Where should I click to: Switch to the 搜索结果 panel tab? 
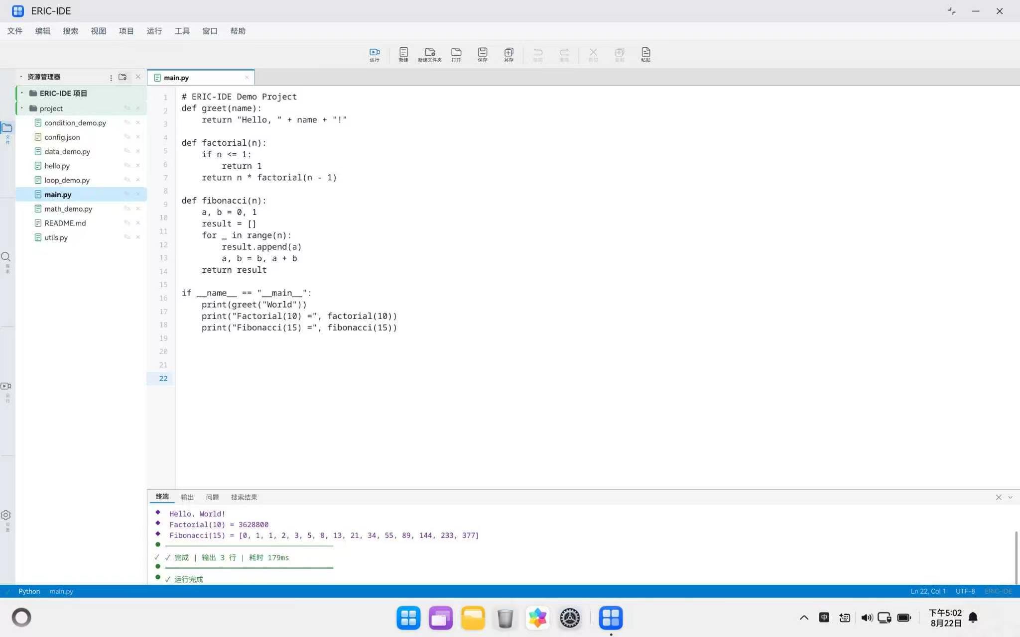(244, 497)
